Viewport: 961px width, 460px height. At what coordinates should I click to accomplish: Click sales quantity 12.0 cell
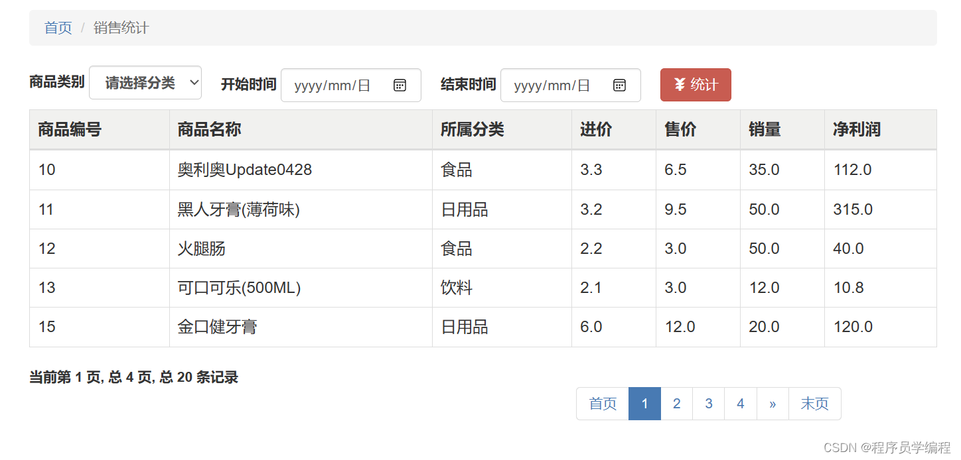point(782,288)
